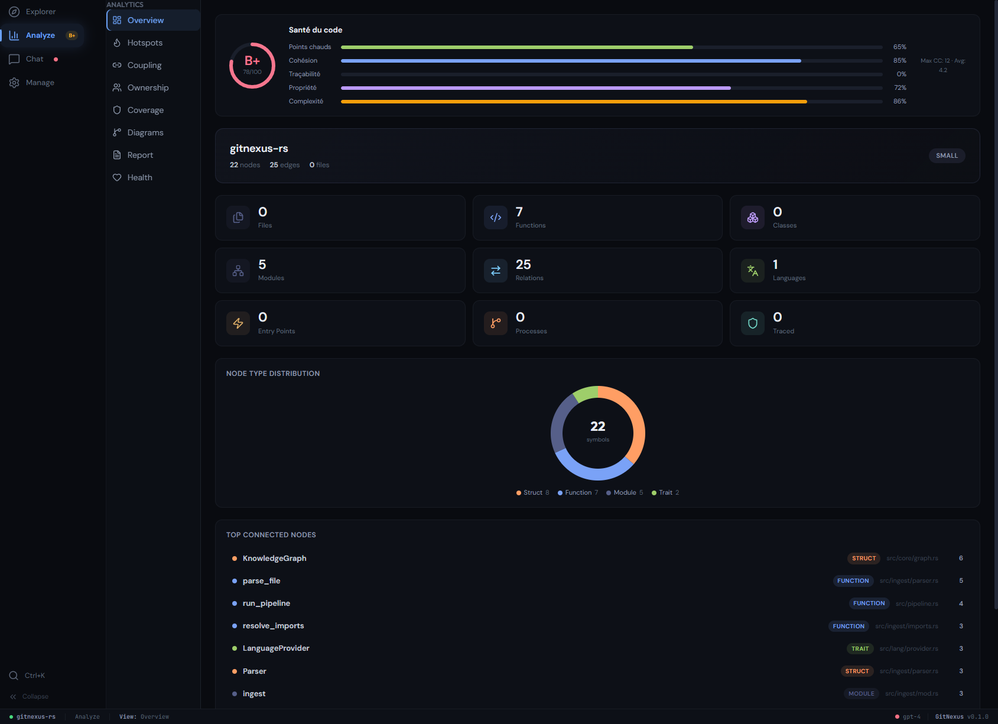Click the Overview grid icon
The width and height of the screenshot is (998, 724).
117,20
